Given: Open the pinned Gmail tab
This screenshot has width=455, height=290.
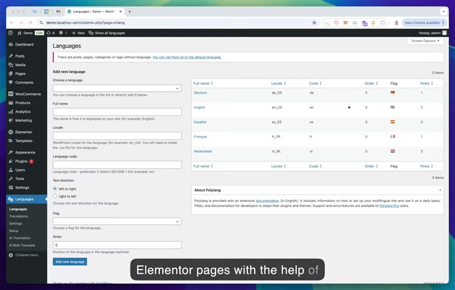Looking at the screenshot, I should [x=59, y=11].
